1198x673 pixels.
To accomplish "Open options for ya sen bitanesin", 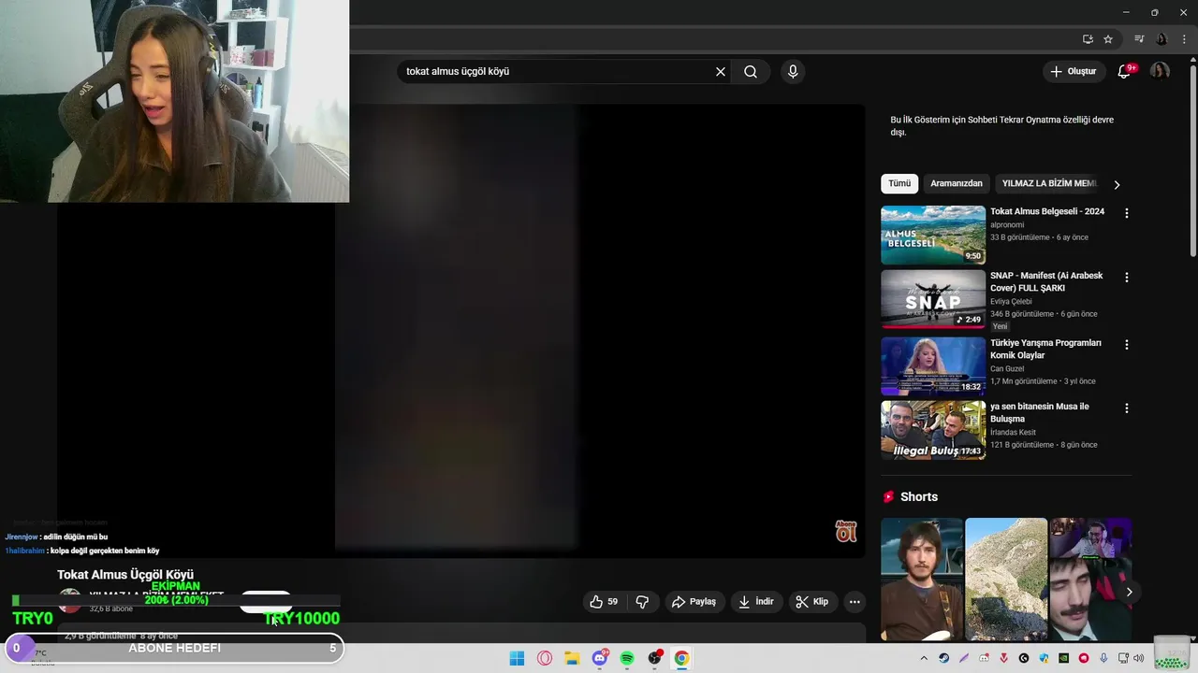I will (1126, 408).
